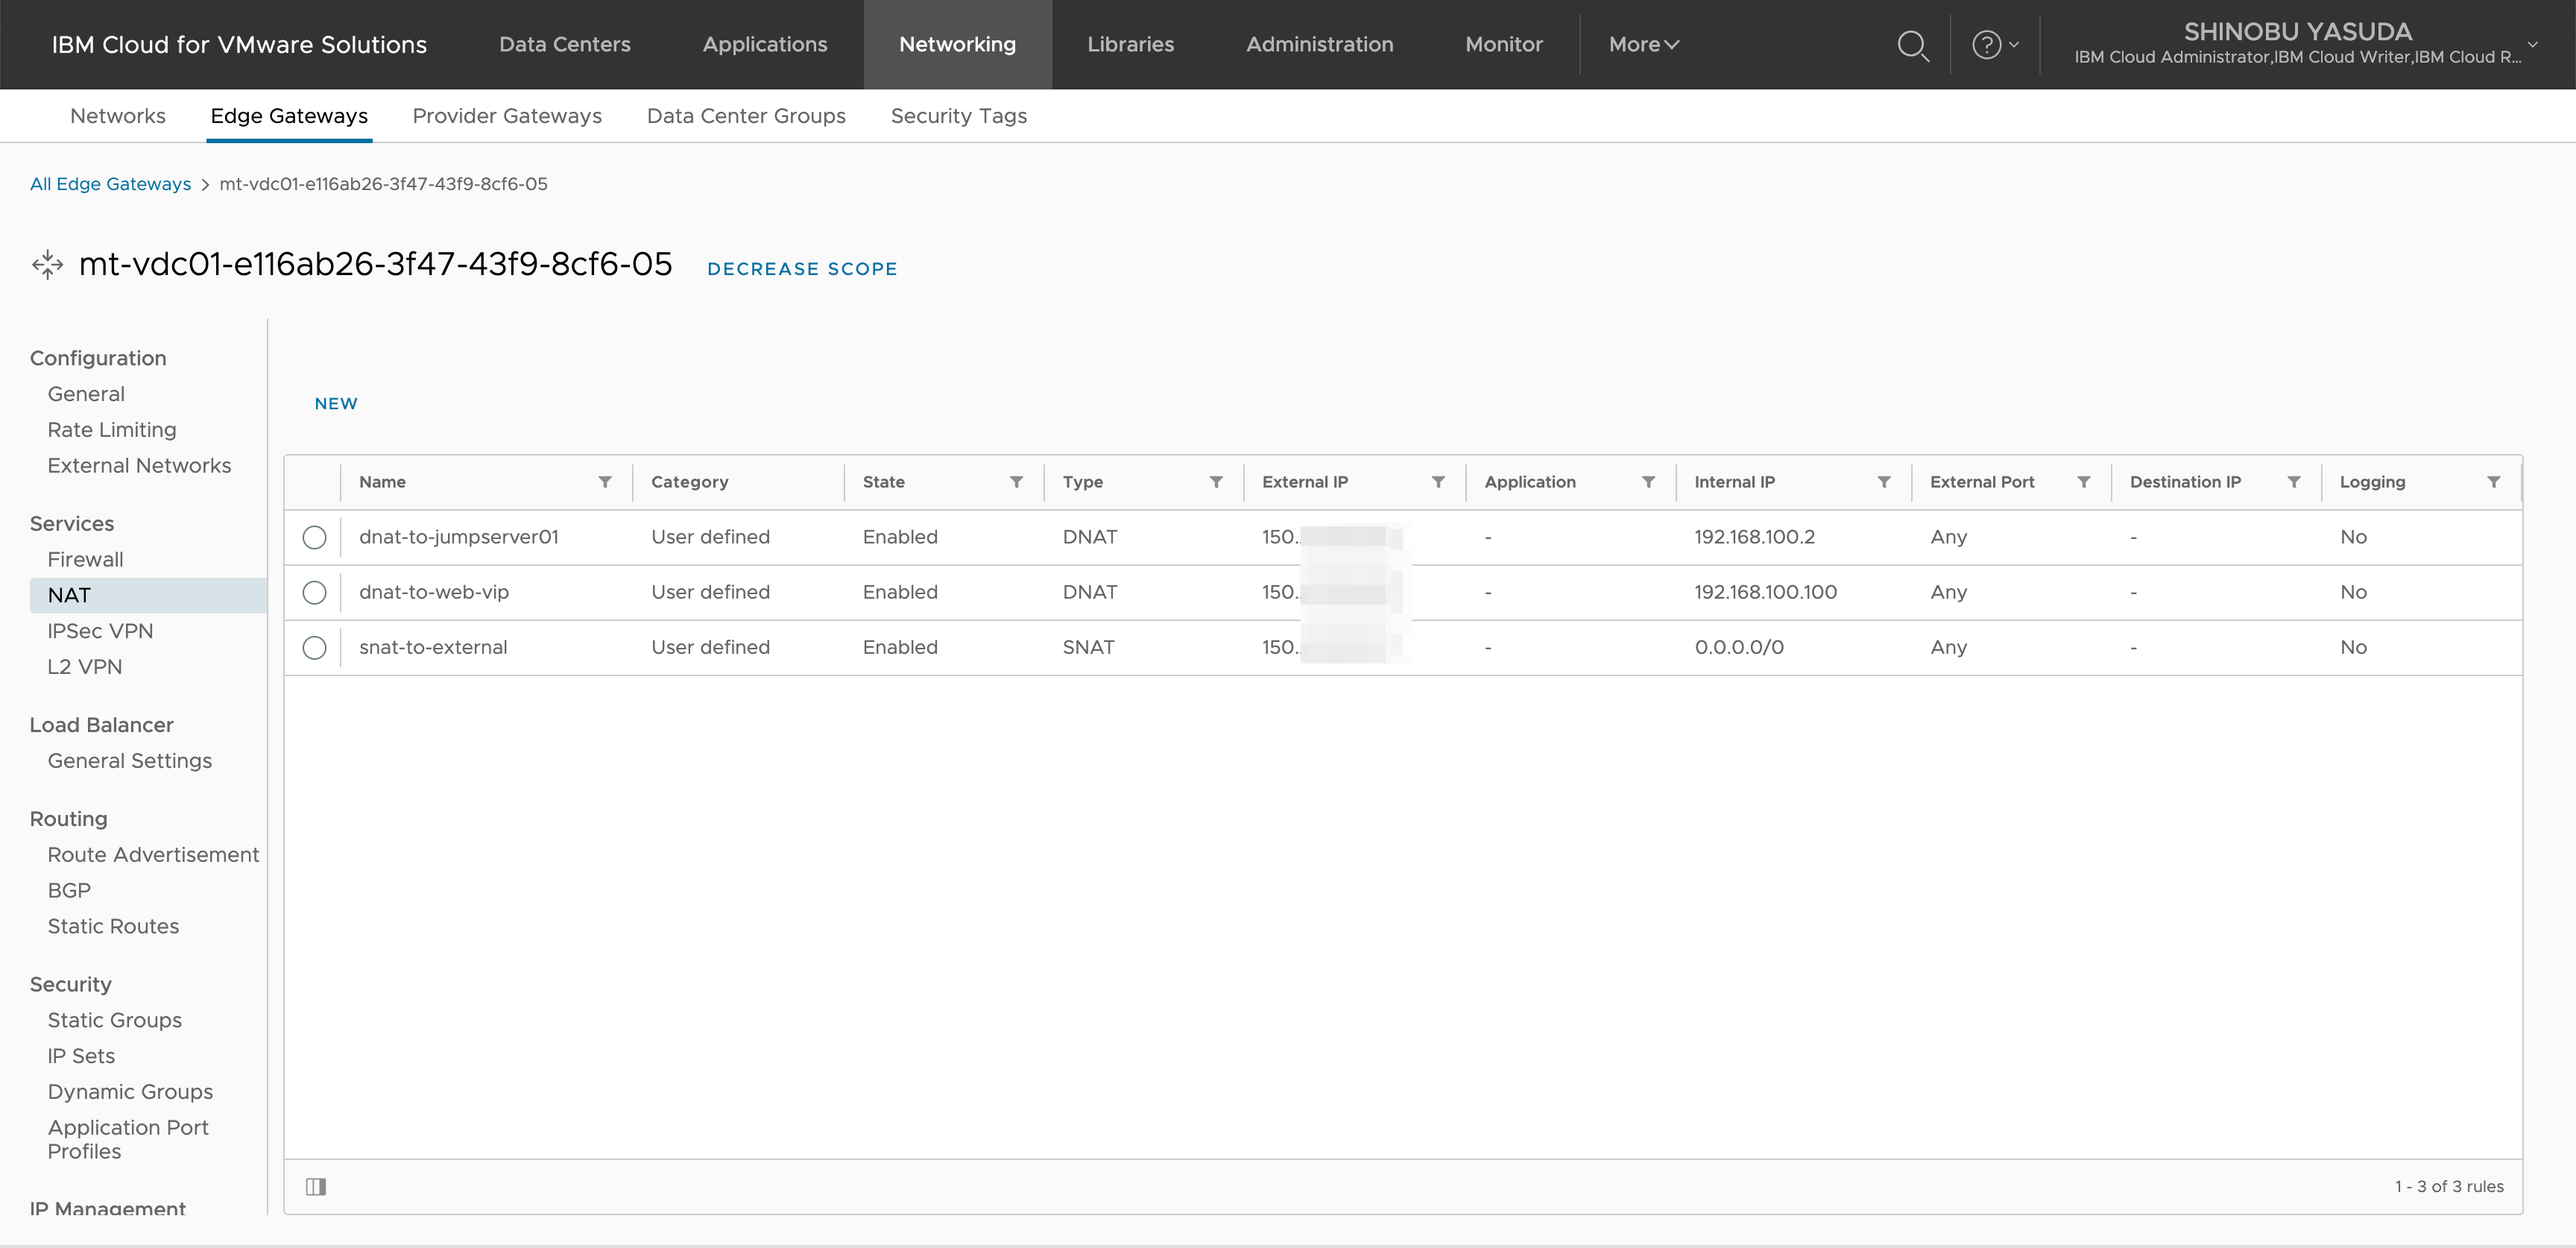The image size is (2576, 1248).
Task: Toggle the column chooser icon below the table
Action: point(316,1186)
